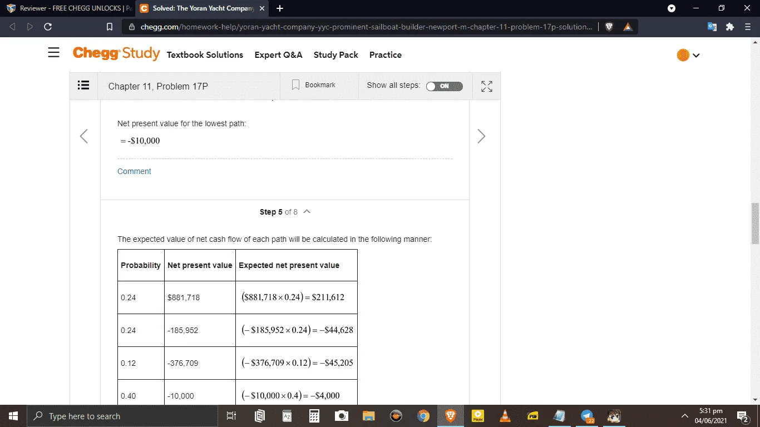Image resolution: width=760 pixels, height=427 pixels.
Task: Click the vertical page scrollbar
Action: click(755, 224)
